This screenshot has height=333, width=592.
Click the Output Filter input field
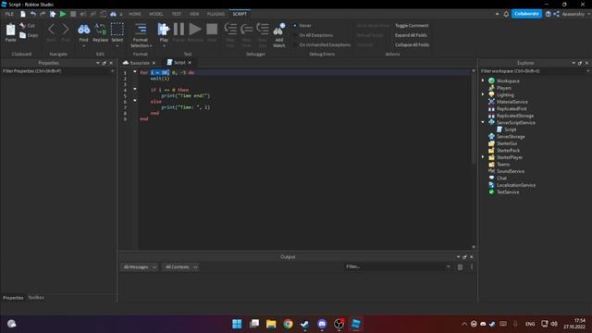398,266
